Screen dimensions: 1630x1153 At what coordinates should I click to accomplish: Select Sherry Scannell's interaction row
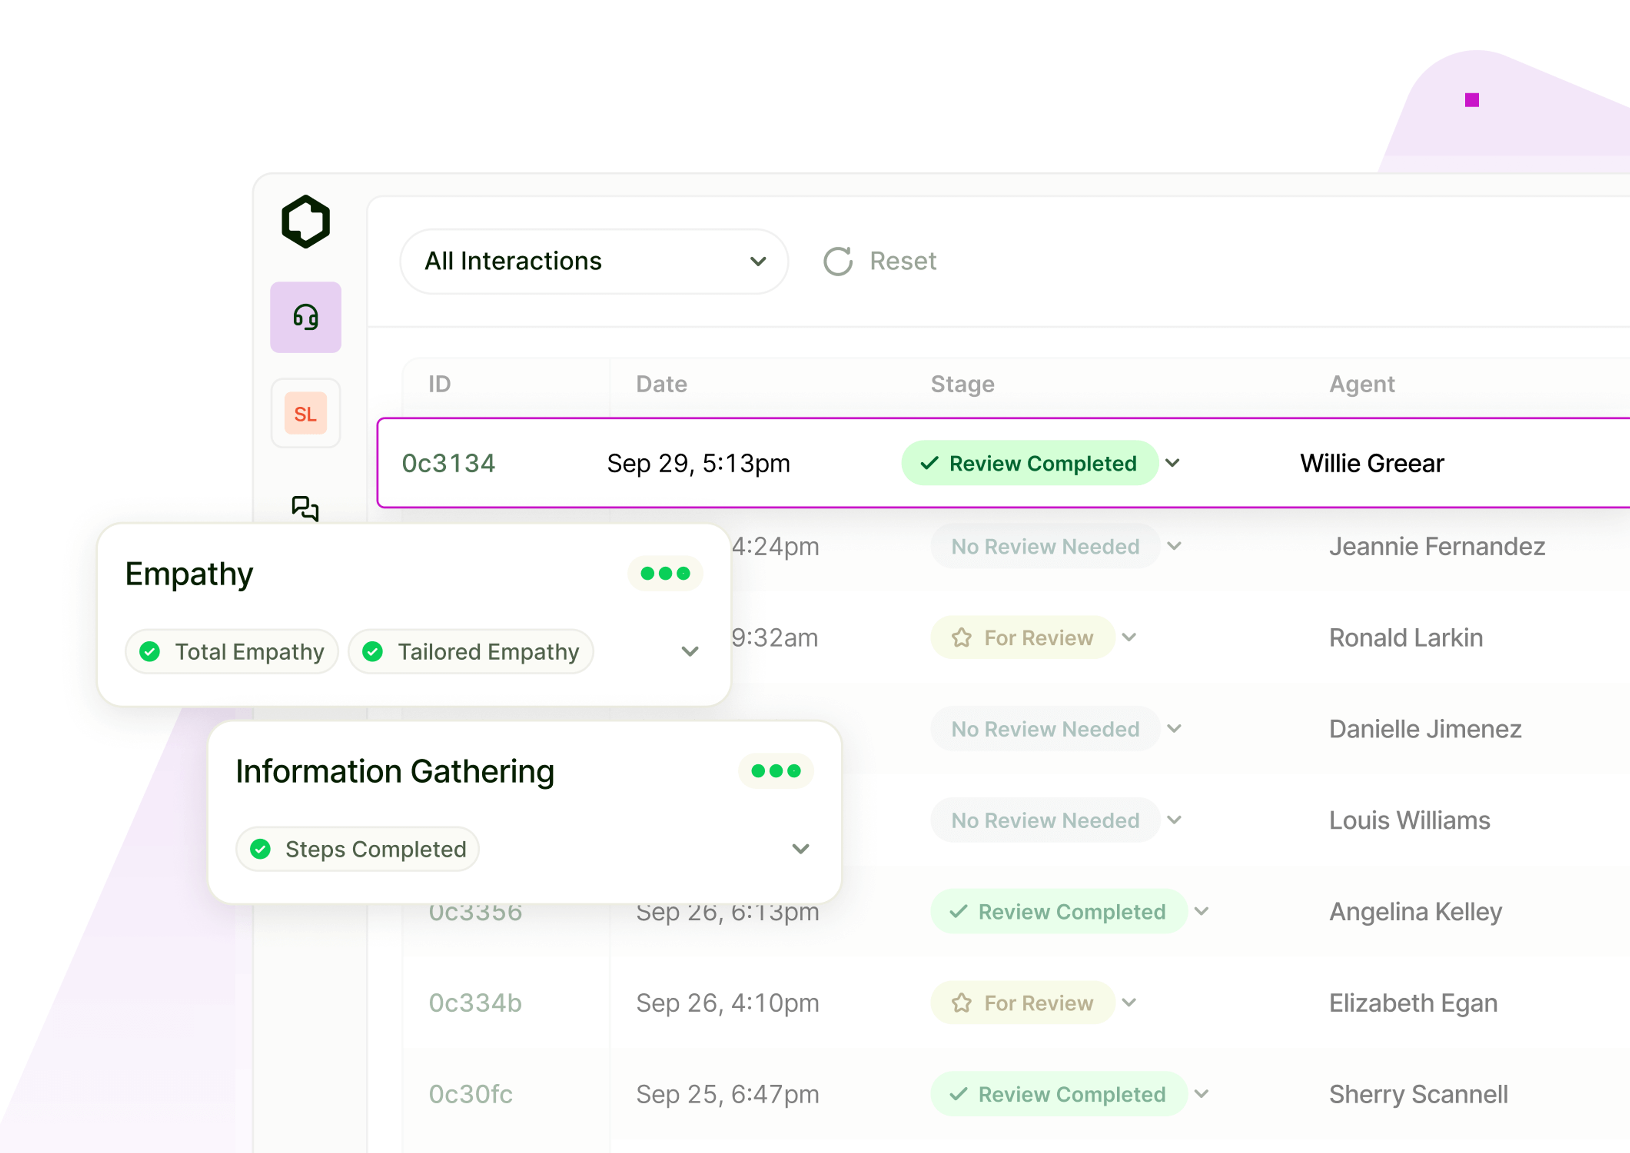(1418, 1094)
